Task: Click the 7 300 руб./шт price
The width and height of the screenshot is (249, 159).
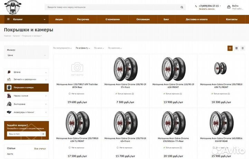Action: [125, 102]
